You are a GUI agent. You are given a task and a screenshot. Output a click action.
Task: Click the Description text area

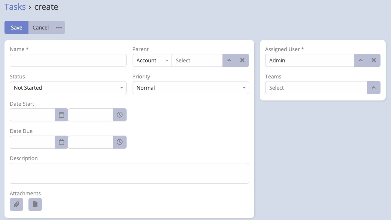129,173
